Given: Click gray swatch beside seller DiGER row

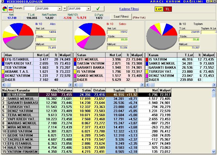Looking at the screenshot, I should tap(75, 80).
